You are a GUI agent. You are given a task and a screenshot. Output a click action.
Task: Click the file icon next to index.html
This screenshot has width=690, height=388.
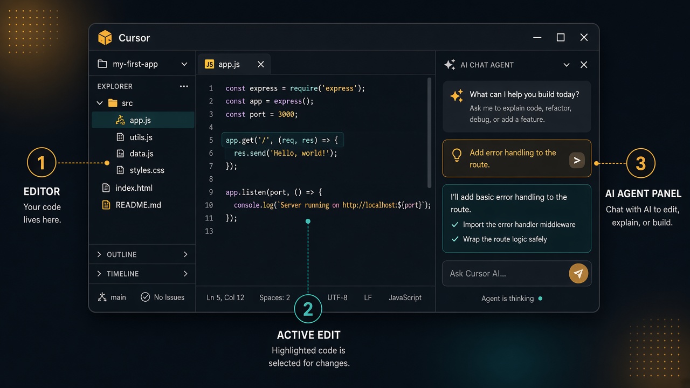click(106, 188)
